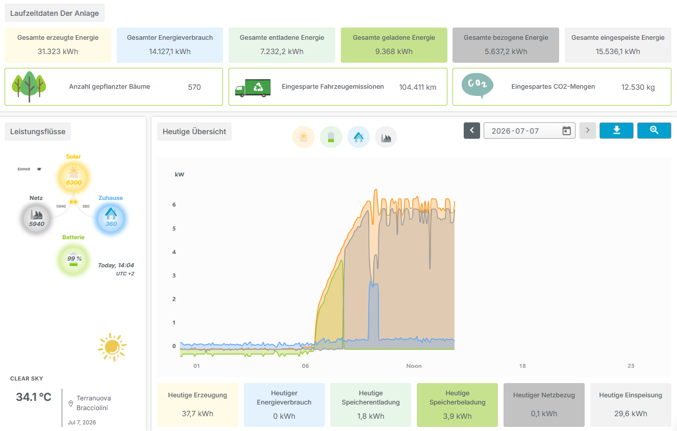Toggle the grid series factory icon

[x=386, y=137]
